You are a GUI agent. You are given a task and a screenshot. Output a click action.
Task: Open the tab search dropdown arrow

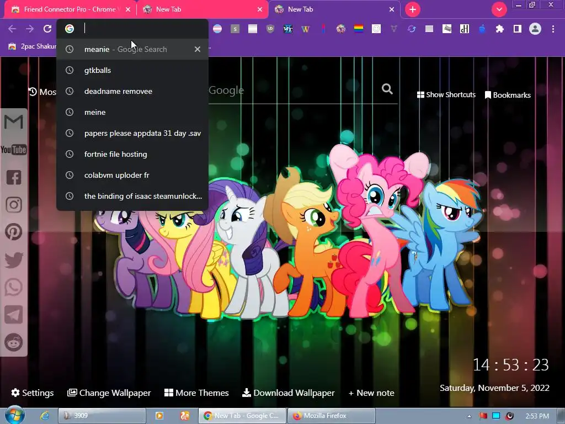point(499,9)
